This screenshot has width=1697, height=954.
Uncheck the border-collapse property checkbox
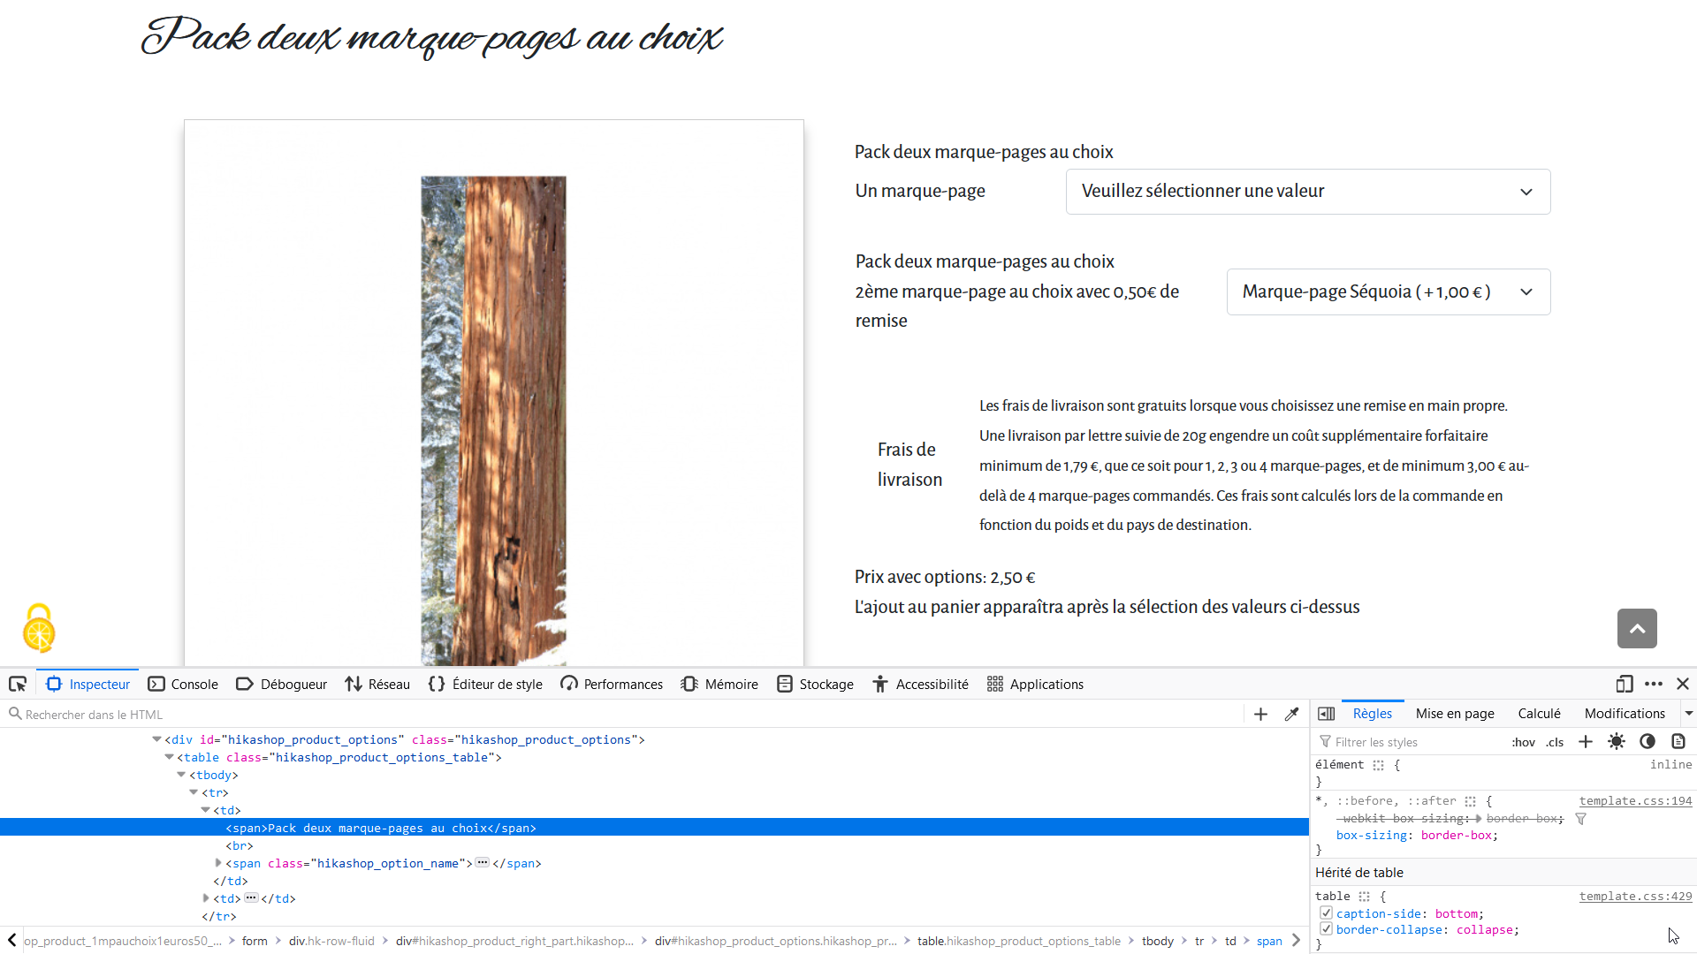point(1326,929)
